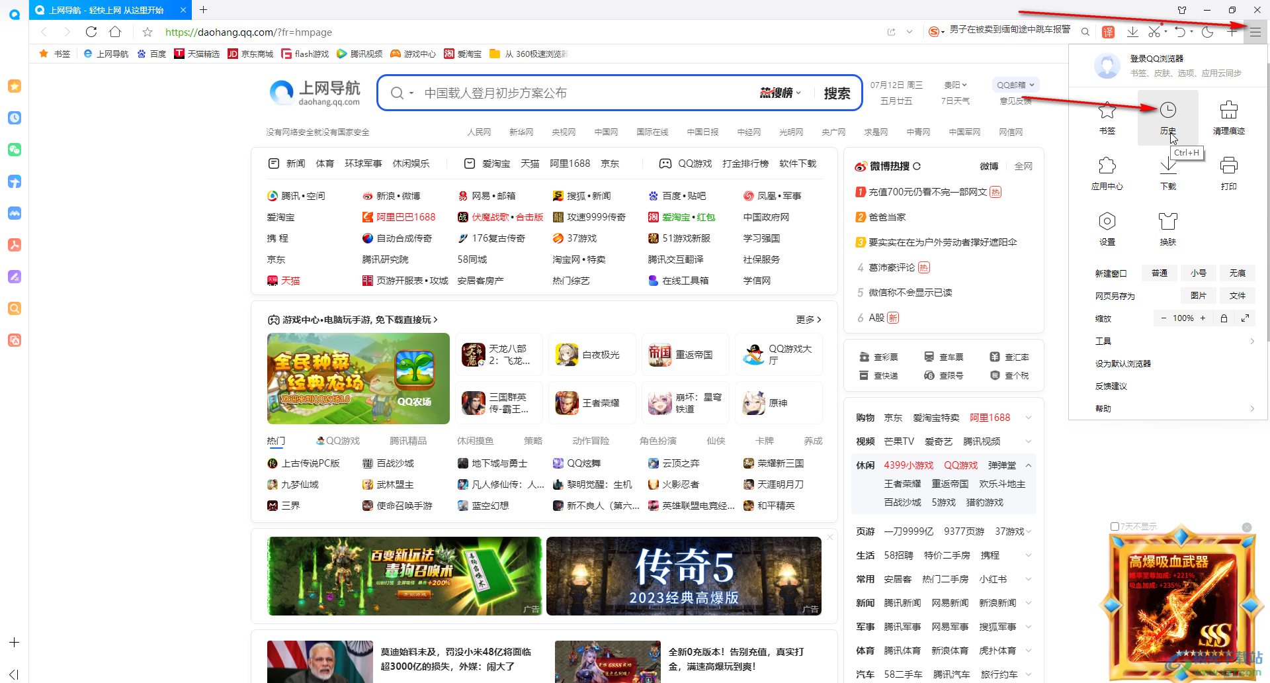
Task: Open new 小号 window button
Action: click(1199, 273)
